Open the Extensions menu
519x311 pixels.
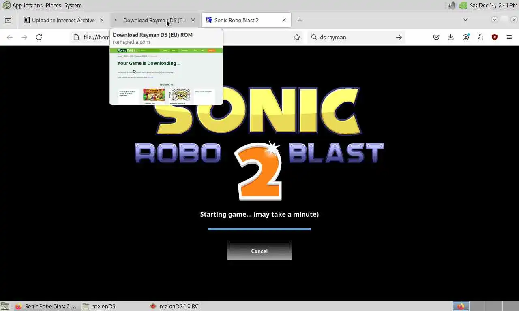[480, 37]
